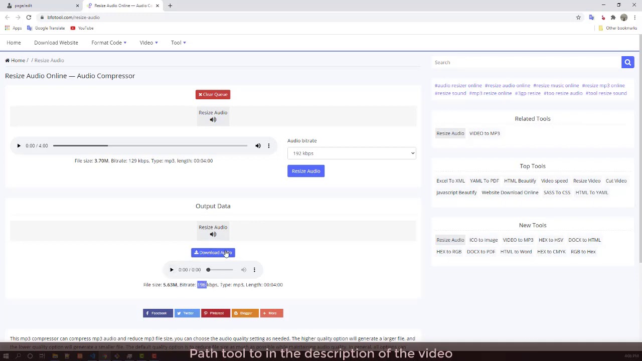This screenshot has width=642, height=361.
Task: Open Excel To XML tool
Action: point(450,181)
